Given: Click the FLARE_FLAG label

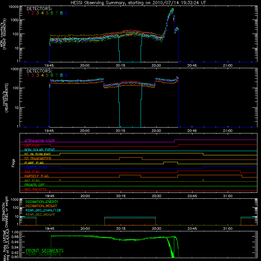Looking at the screenshot, I should tap(34, 163).
